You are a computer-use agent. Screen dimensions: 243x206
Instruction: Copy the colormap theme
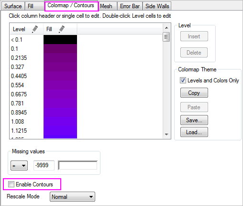tap(194, 92)
